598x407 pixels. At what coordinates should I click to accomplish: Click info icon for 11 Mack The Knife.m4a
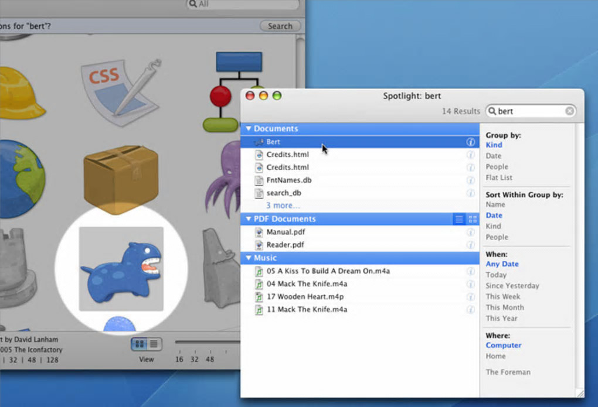(471, 309)
